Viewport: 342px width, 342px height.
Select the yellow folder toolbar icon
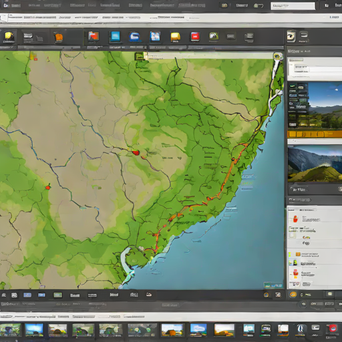(x=175, y=37)
